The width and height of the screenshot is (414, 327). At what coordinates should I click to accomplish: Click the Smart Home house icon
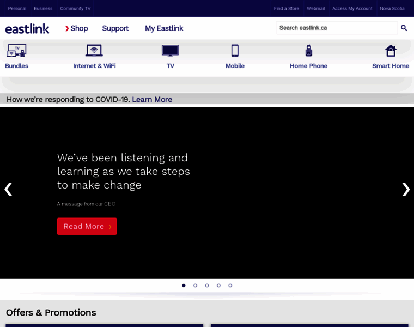point(391,51)
